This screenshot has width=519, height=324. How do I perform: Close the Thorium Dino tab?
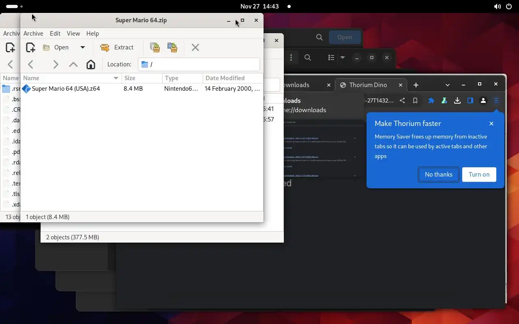coord(401,85)
